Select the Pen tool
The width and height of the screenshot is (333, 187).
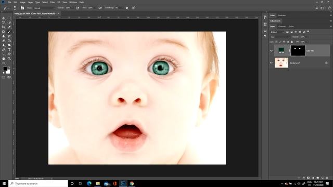[x=4, y=50]
